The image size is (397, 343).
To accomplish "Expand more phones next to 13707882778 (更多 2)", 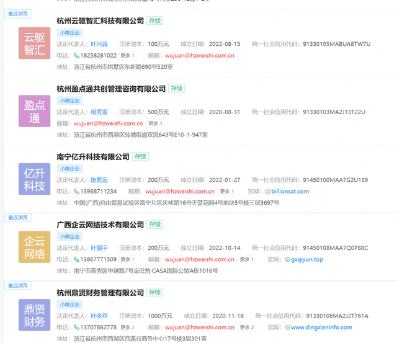I will click(x=127, y=327).
